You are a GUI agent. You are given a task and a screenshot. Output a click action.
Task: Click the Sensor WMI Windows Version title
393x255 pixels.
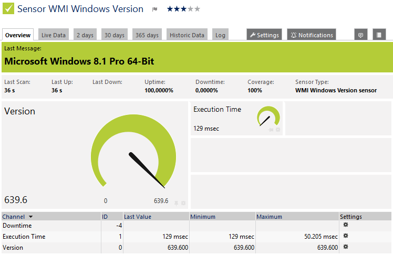tap(80, 9)
